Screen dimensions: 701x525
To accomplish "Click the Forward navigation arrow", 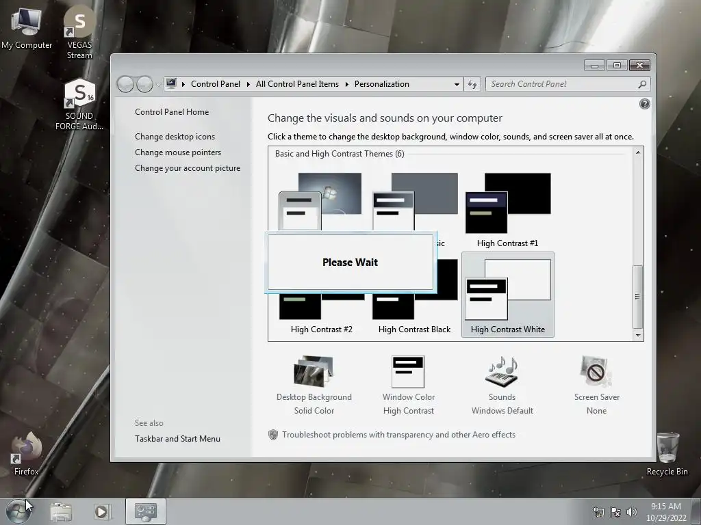I will pyautogui.click(x=144, y=84).
